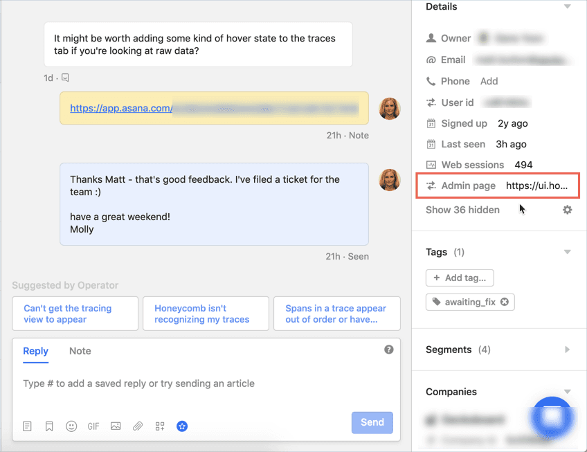
Task: Click the saved reply bookmark icon
Action: coord(49,426)
